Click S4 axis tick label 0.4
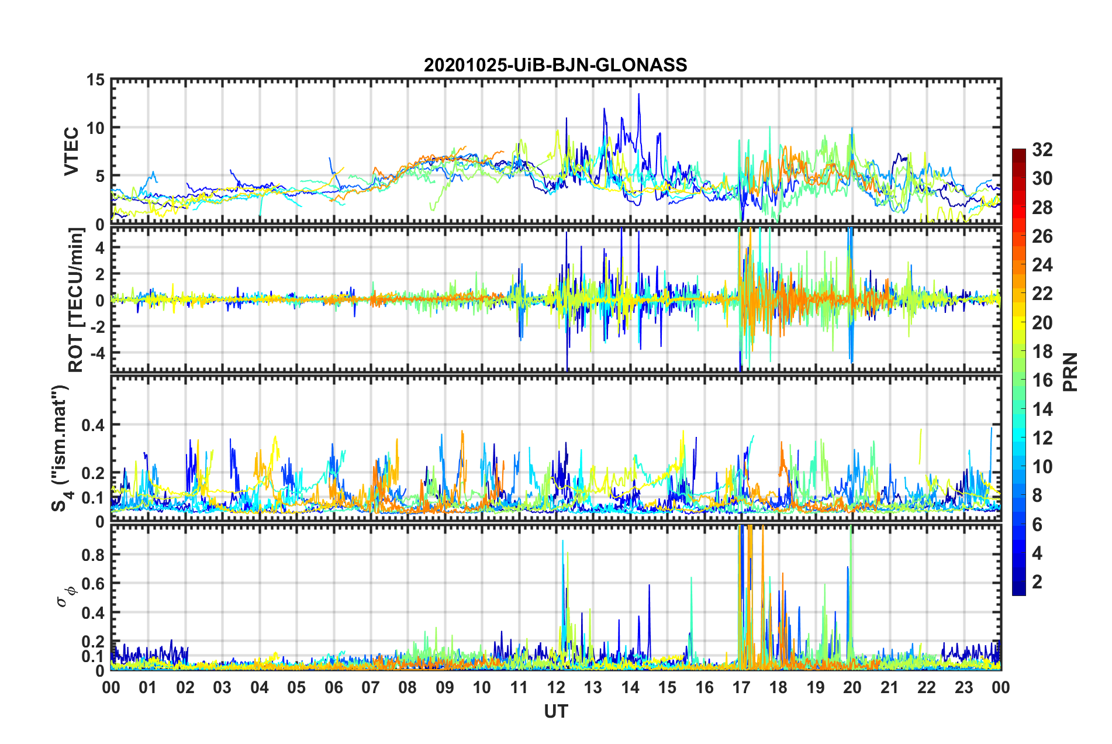The height and width of the screenshot is (744, 1112). tap(93, 425)
